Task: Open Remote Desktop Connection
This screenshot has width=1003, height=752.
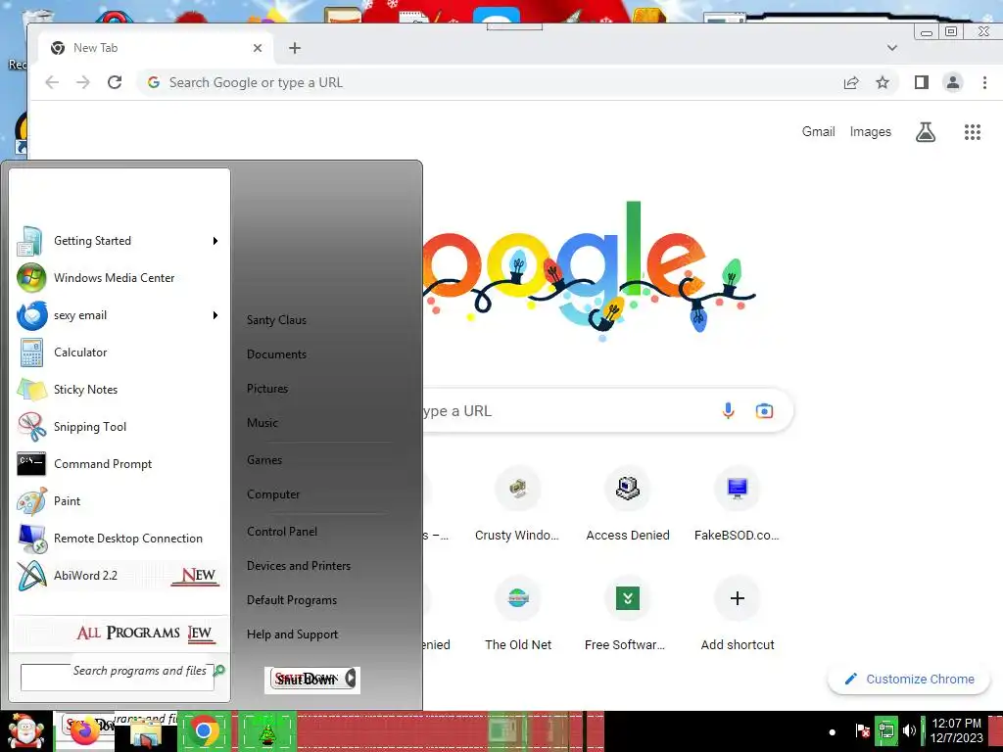Action: tap(119, 539)
